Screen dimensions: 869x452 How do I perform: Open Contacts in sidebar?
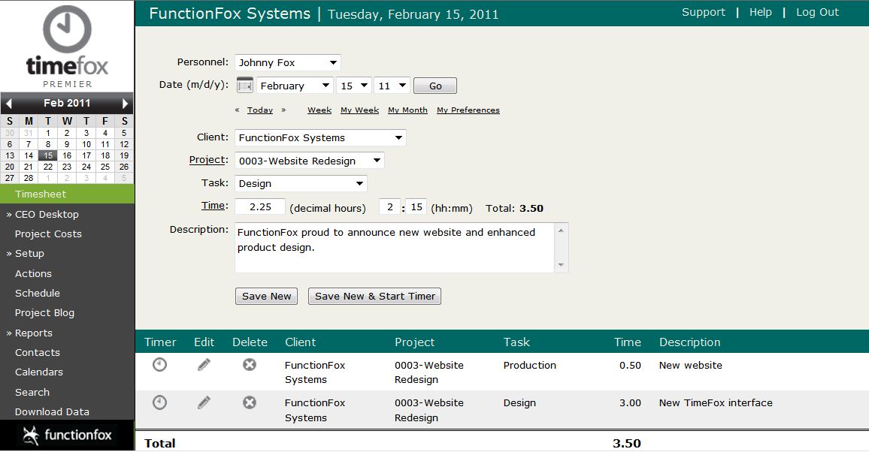tap(37, 352)
